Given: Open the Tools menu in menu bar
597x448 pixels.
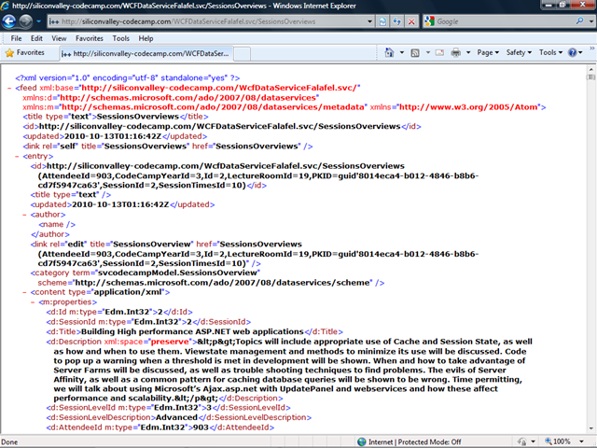Looking at the screenshot, I should coord(121,38).
